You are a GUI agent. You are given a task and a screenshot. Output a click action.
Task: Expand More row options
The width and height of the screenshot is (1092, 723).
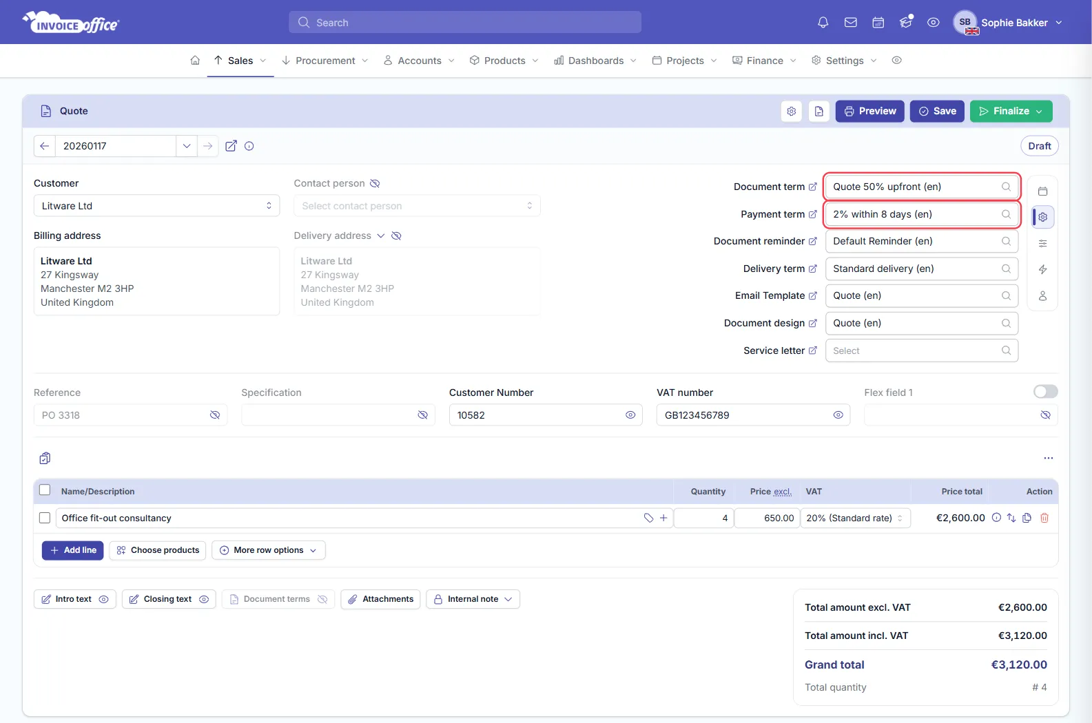point(269,550)
